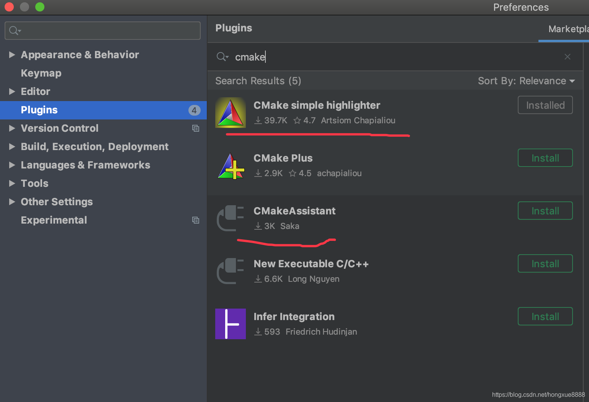Click the New Executable C/C++ plug icon

pos(231,271)
